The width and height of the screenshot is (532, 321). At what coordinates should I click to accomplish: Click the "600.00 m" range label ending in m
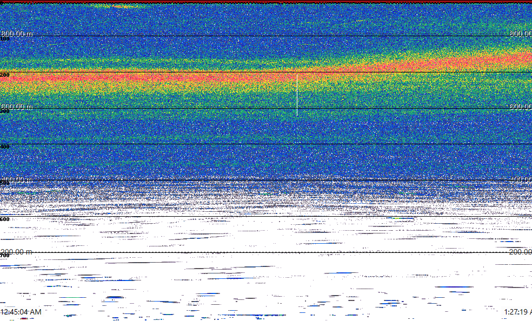tap(17, 106)
